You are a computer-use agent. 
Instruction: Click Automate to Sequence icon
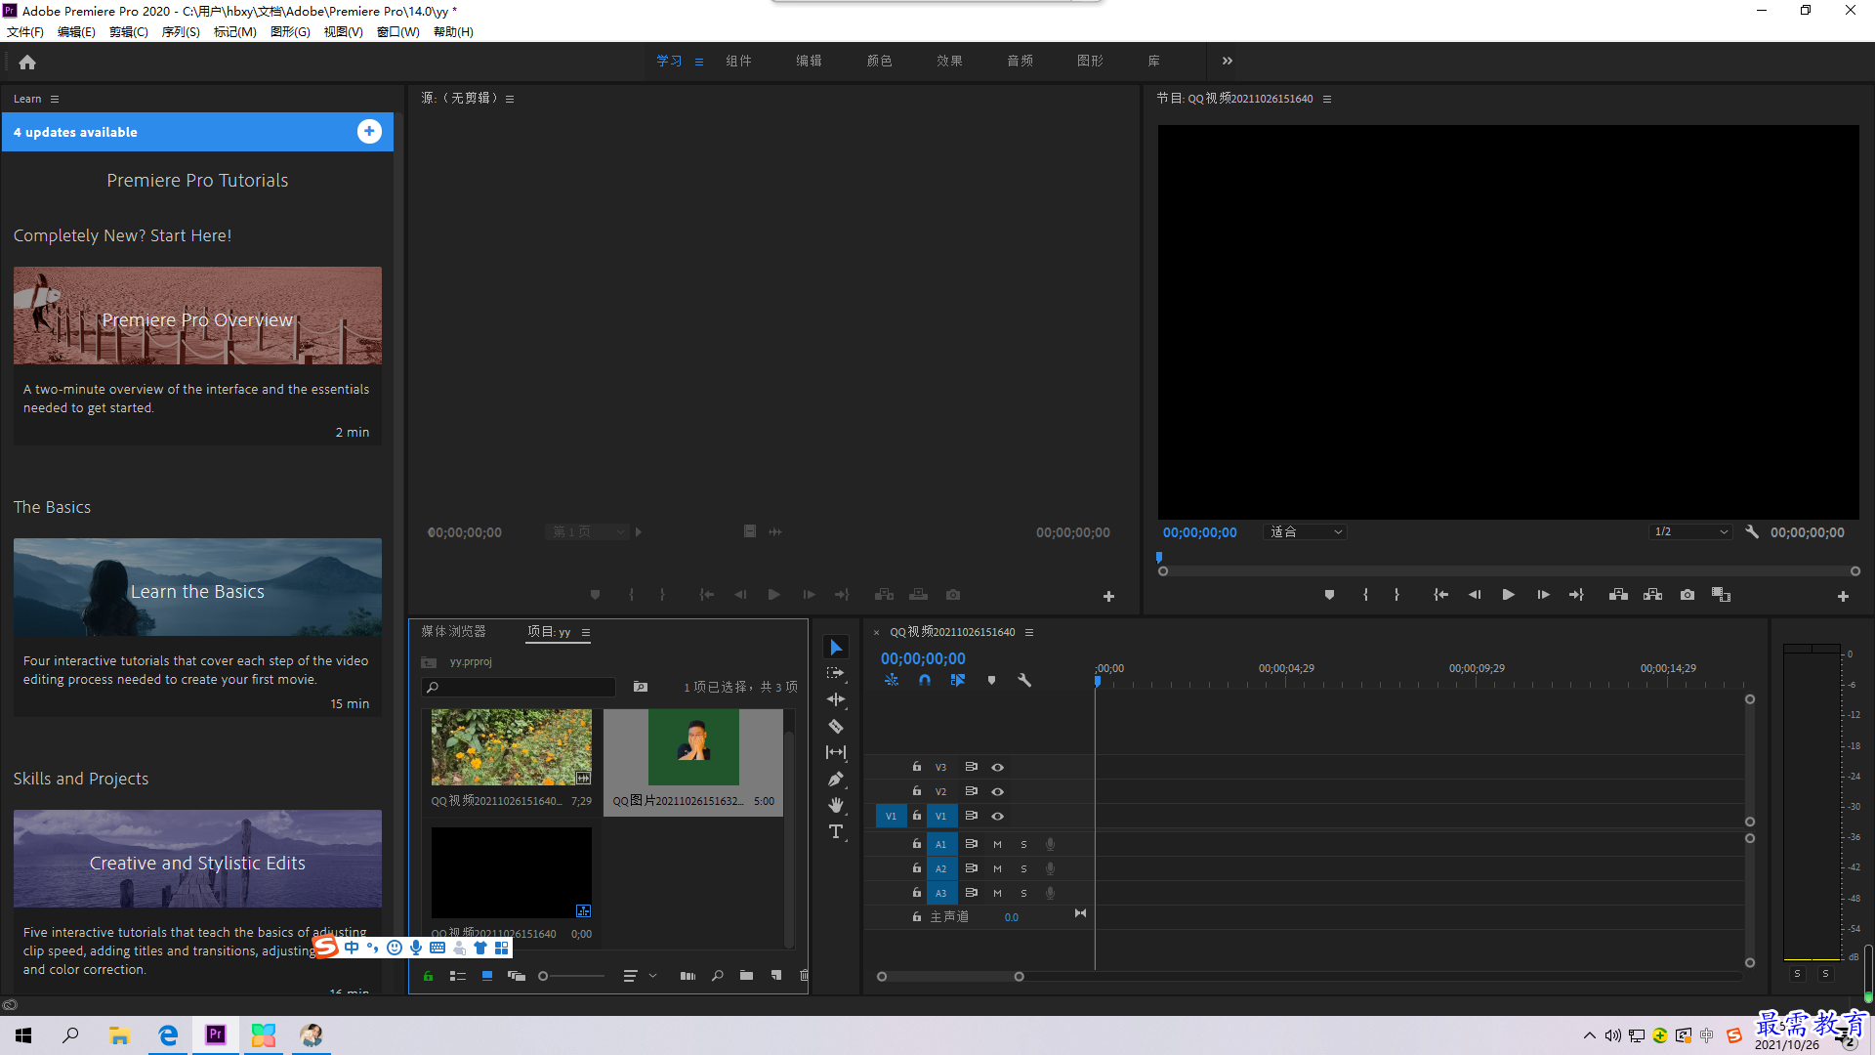click(x=687, y=976)
